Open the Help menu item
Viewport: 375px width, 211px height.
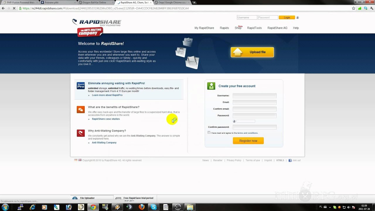click(296, 28)
